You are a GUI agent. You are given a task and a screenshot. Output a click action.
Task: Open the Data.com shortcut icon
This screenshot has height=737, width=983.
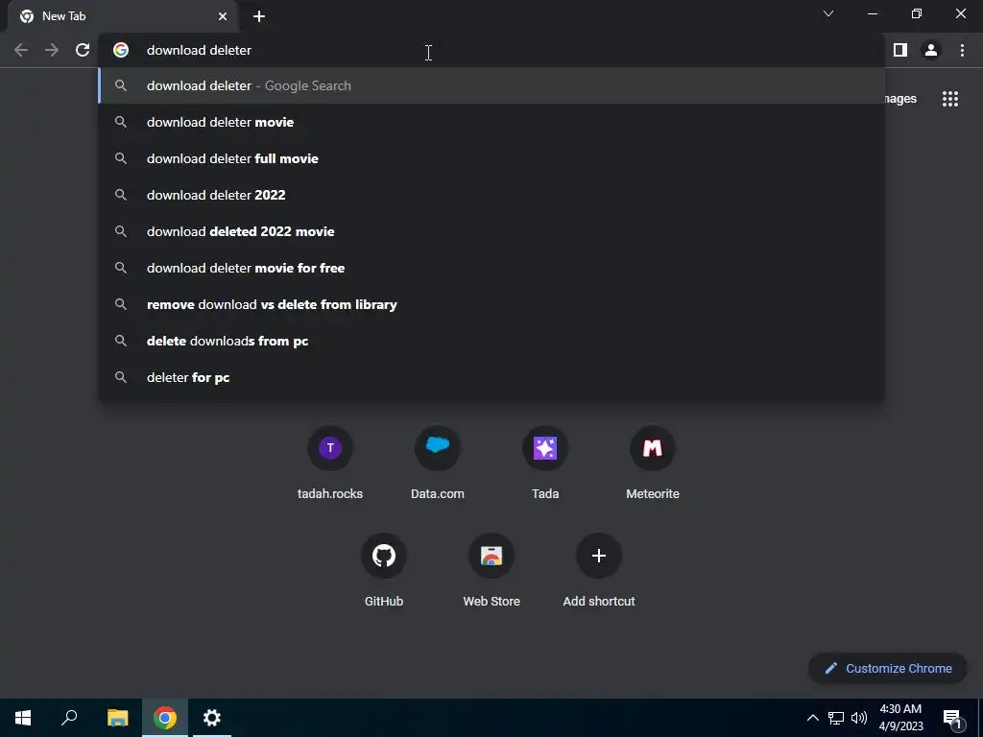pos(438,448)
